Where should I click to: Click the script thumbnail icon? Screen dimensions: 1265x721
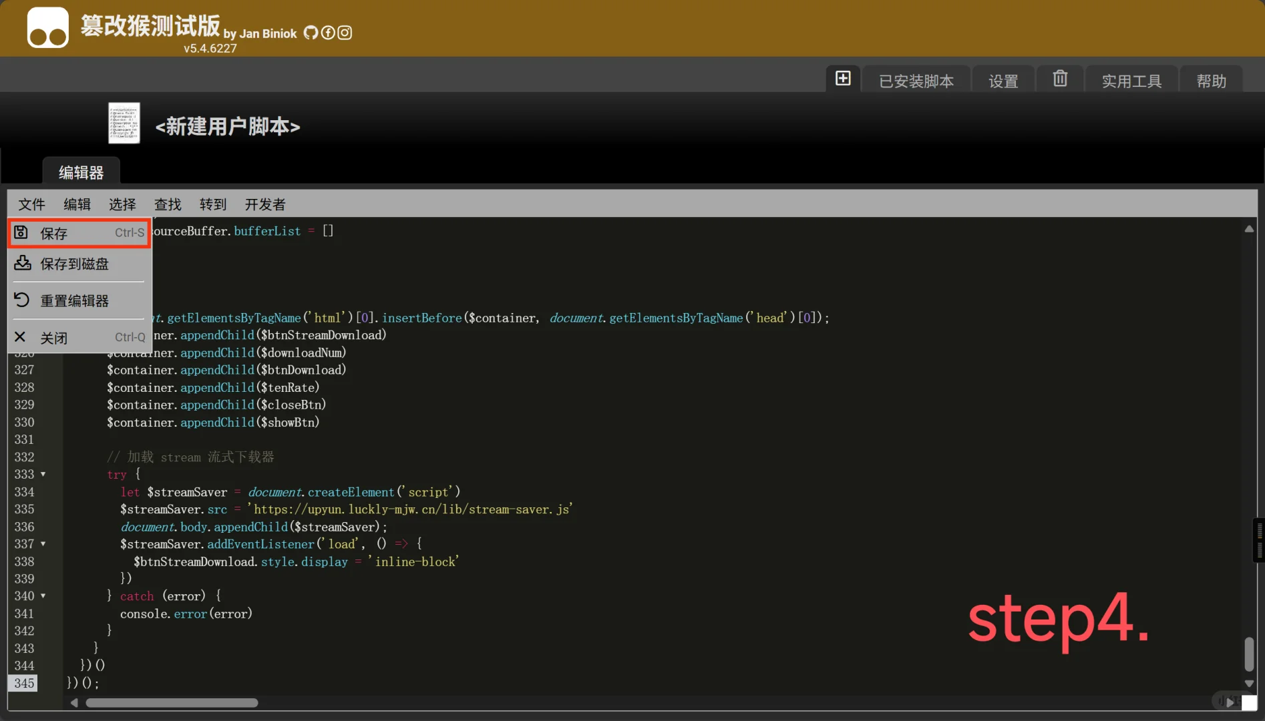click(x=124, y=123)
